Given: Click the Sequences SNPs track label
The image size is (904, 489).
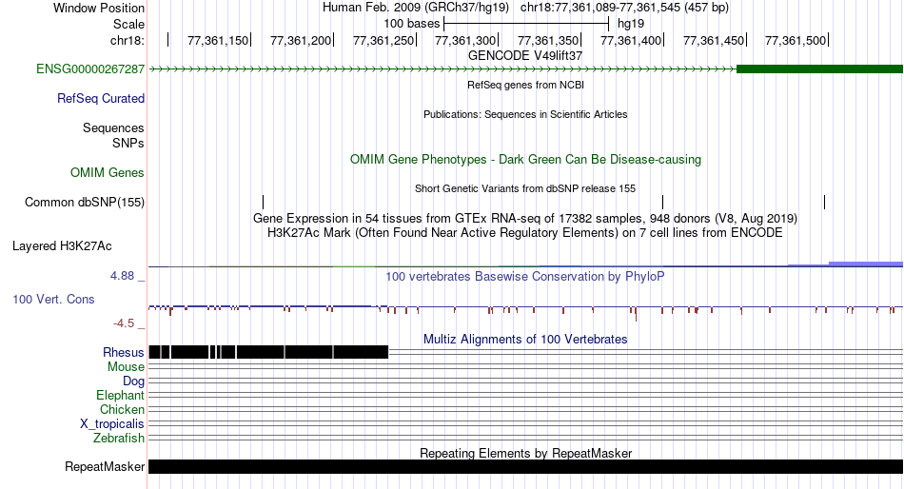Looking at the screenshot, I should point(113,135).
